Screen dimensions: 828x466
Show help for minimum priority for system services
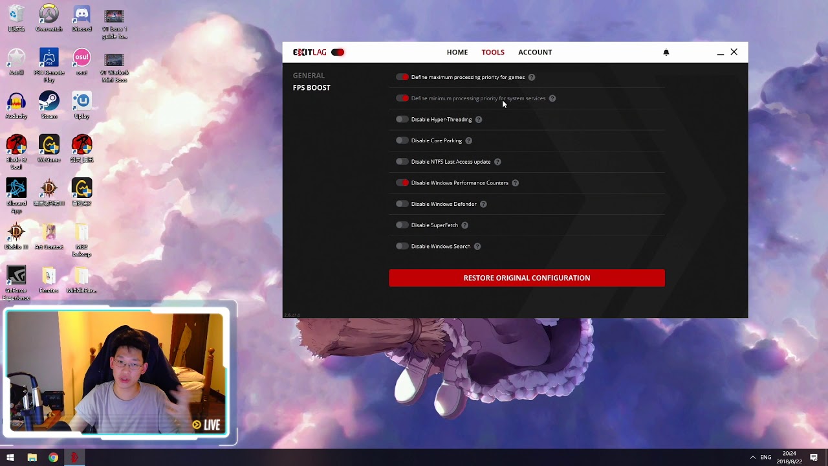[x=552, y=98]
